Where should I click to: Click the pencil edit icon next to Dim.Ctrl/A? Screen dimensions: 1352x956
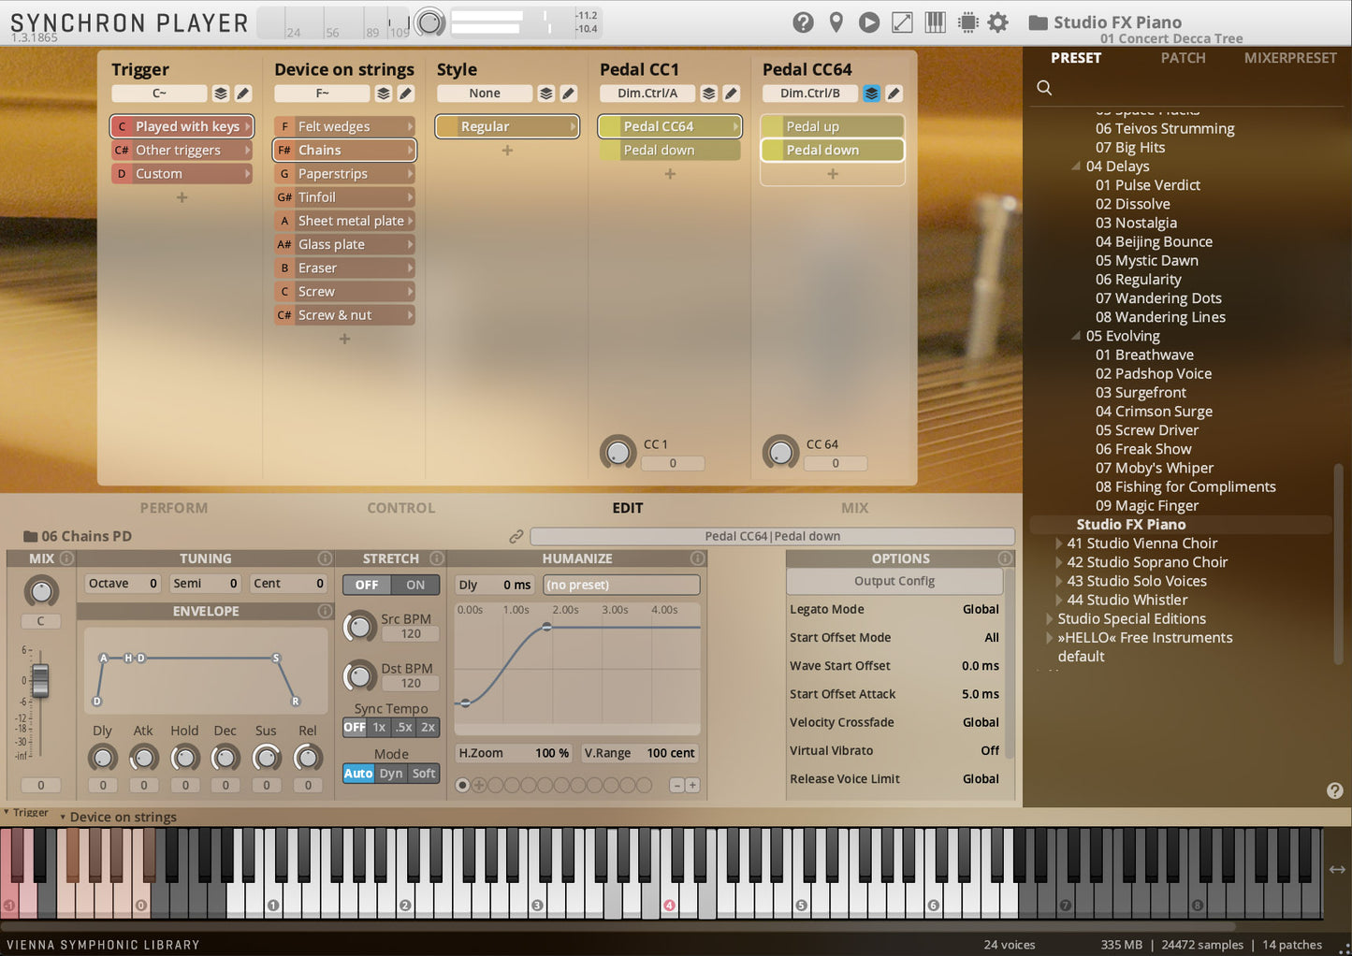731,93
